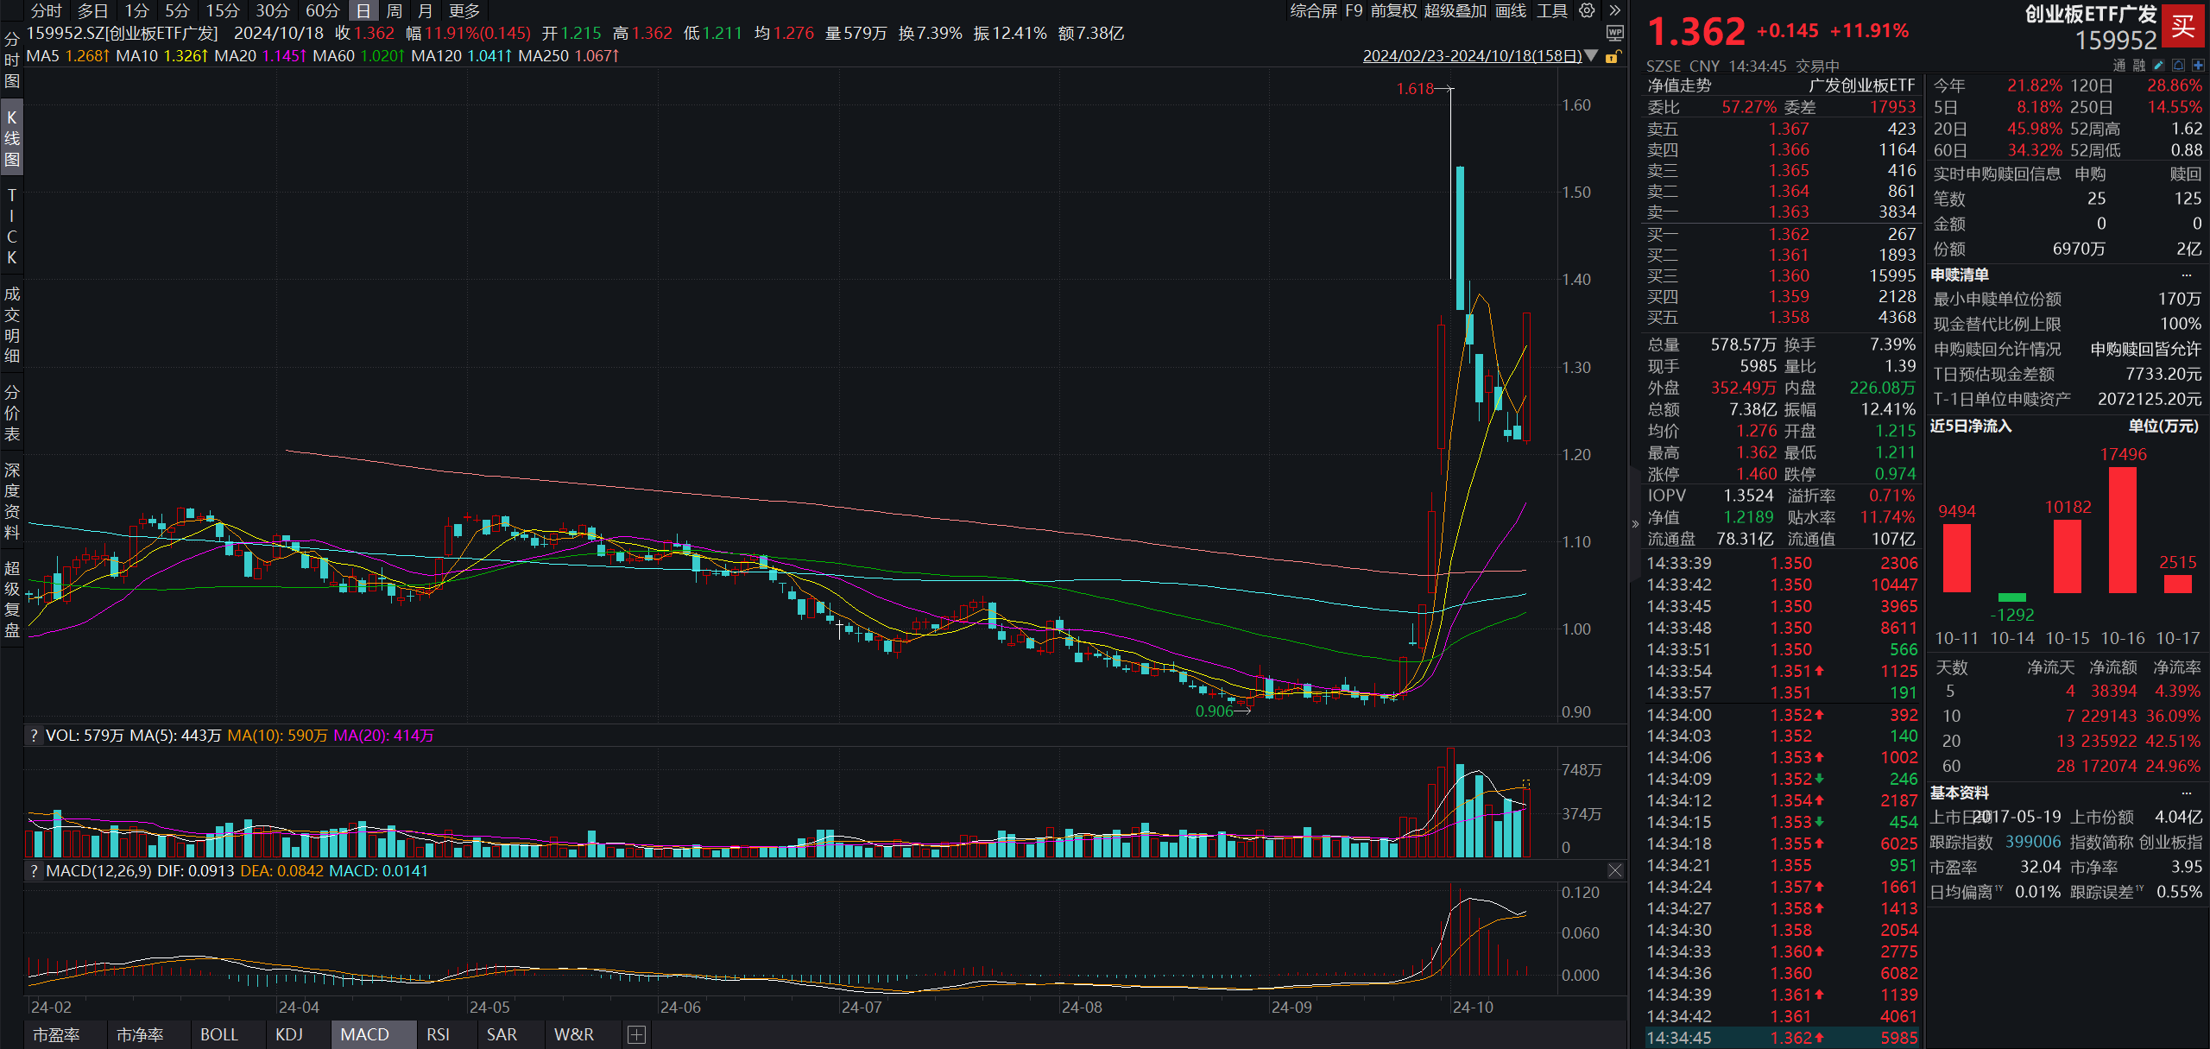Select 60分 minute chart
The height and width of the screenshot is (1049, 2210).
323,10
